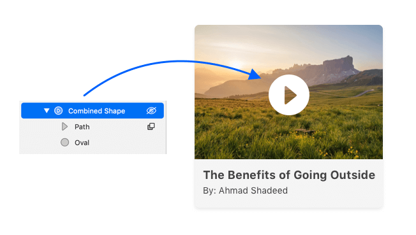Collapse the Combined Shape layer group

click(47, 110)
